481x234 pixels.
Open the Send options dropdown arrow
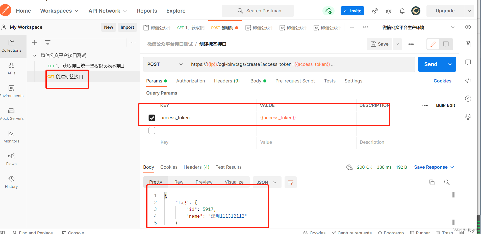pyautogui.click(x=450, y=64)
